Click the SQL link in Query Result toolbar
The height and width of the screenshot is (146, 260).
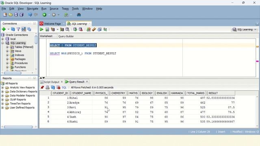pyautogui.click(x=64, y=88)
